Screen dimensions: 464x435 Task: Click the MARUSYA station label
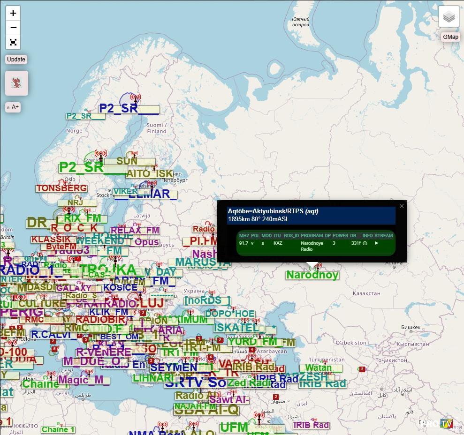click(x=203, y=262)
